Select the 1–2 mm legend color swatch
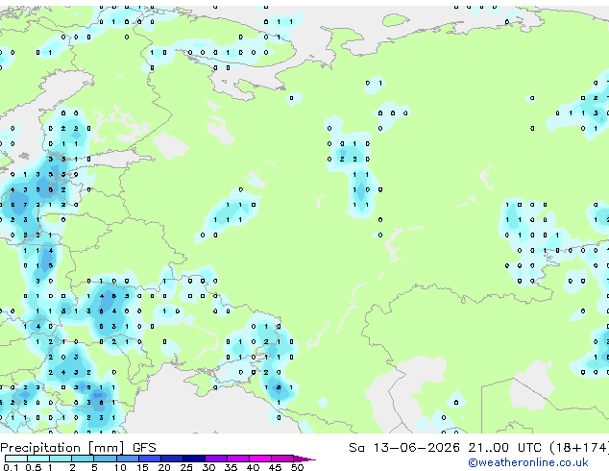Screen dimensions: 609x471 61,459
